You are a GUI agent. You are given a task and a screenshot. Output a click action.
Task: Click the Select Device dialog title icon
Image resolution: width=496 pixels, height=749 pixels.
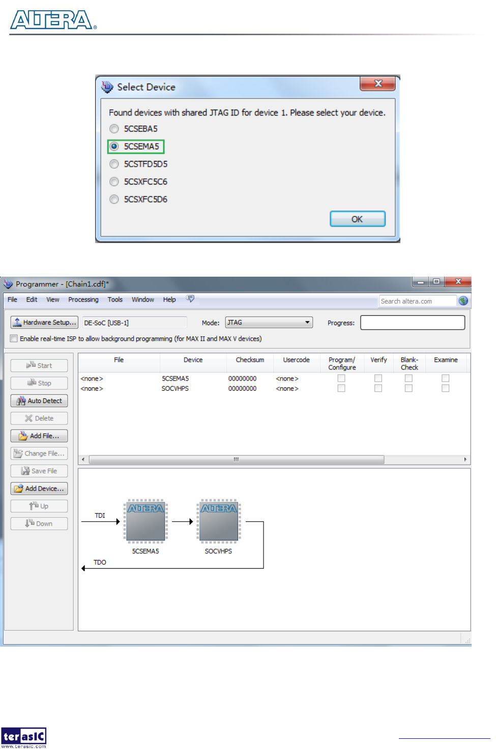click(107, 87)
